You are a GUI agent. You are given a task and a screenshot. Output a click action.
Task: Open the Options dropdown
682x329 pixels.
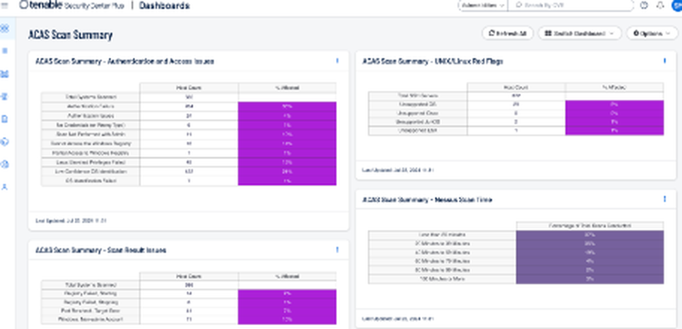(x=651, y=33)
